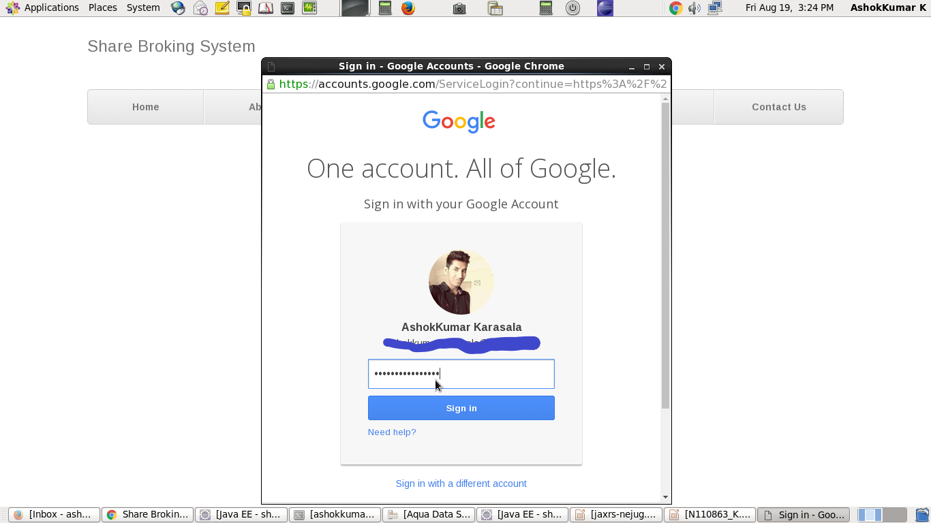Click the Share Broking System heading
Screen dimensions: 931x523
[x=171, y=46]
